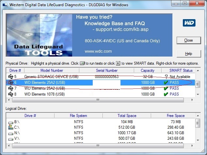Viewport: 207px width, 155px height.
Task: Sort logical drives by File System header
Action: point(78,116)
